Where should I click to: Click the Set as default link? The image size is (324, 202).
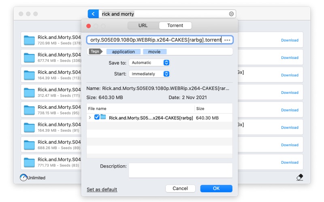[102, 189]
